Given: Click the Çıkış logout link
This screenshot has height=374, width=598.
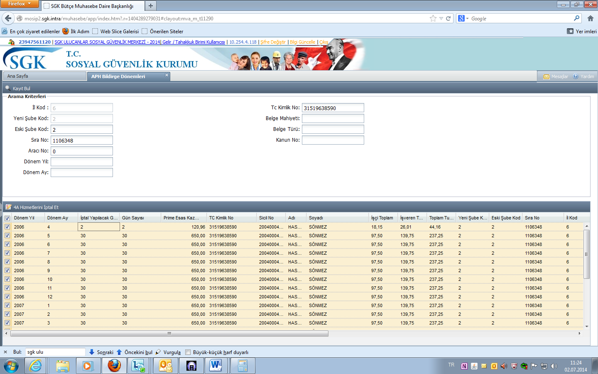Looking at the screenshot, I should 324,42.
